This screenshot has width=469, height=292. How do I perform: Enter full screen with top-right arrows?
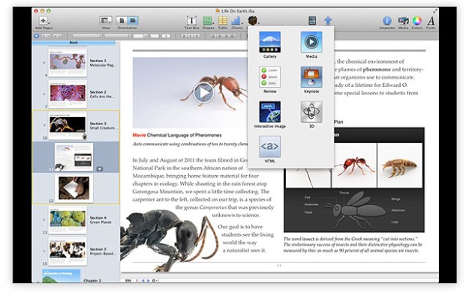click(435, 11)
